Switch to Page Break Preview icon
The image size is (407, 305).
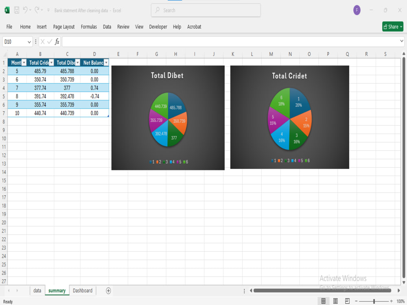click(x=347, y=301)
